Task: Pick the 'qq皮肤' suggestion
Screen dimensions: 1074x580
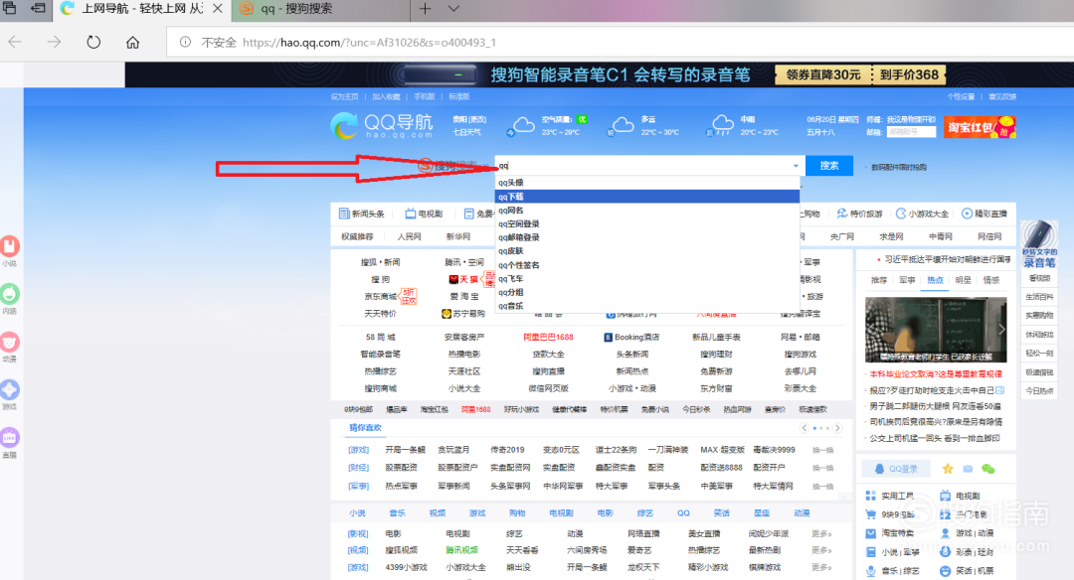Action: tap(647, 251)
